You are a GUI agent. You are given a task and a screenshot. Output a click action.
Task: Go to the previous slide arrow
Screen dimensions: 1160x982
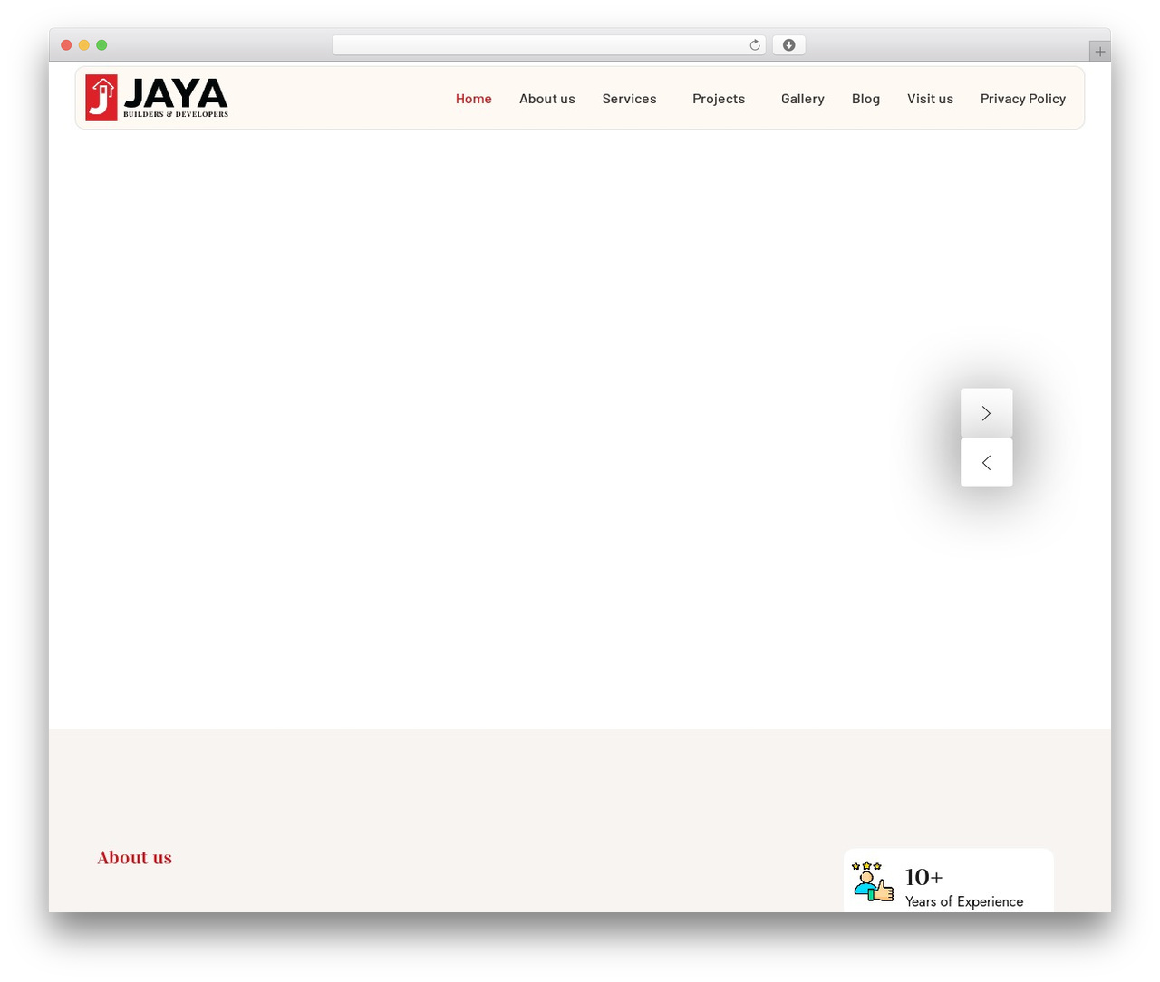click(x=986, y=463)
